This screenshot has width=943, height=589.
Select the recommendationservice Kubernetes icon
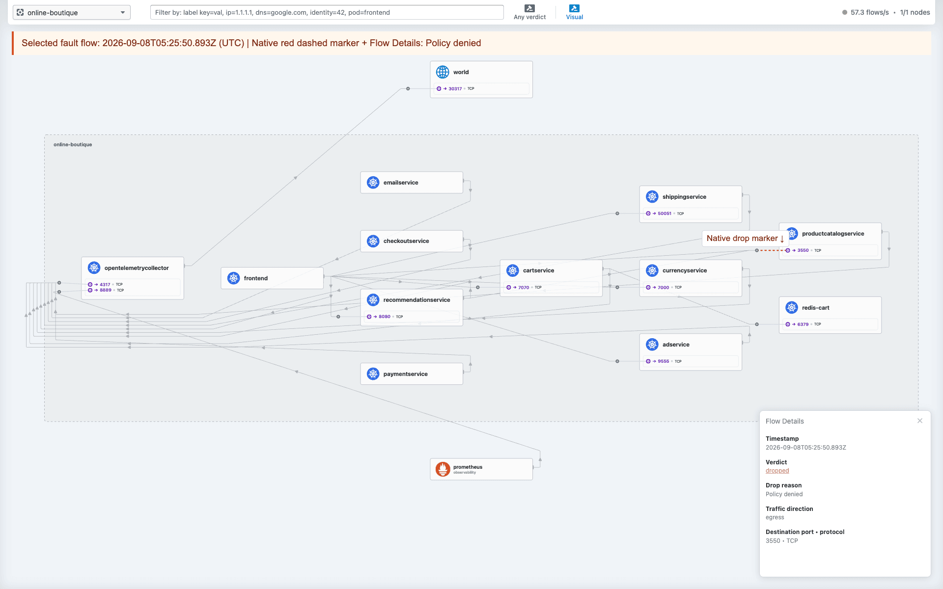tap(373, 300)
